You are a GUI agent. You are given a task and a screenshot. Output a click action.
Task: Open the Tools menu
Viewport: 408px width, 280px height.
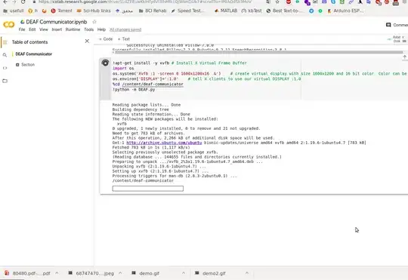pyautogui.click(x=88, y=29)
